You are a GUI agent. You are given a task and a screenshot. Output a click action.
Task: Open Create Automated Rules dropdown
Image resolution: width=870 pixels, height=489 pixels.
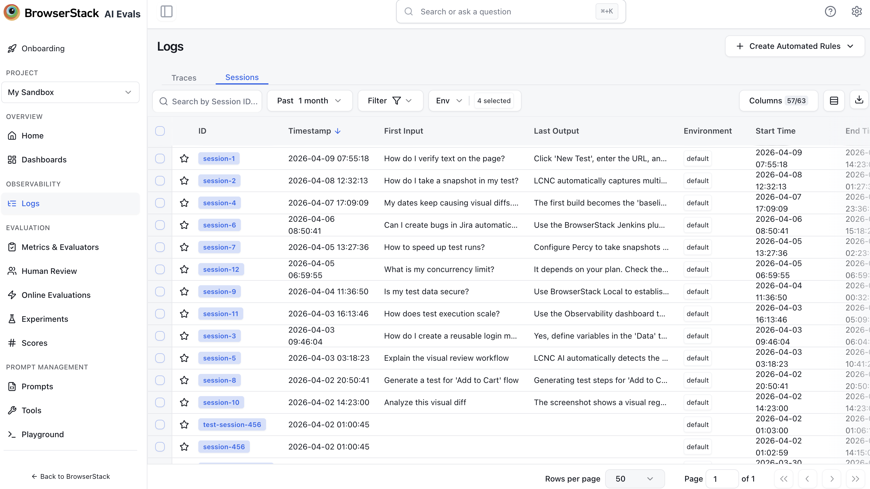tap(795, 46)
